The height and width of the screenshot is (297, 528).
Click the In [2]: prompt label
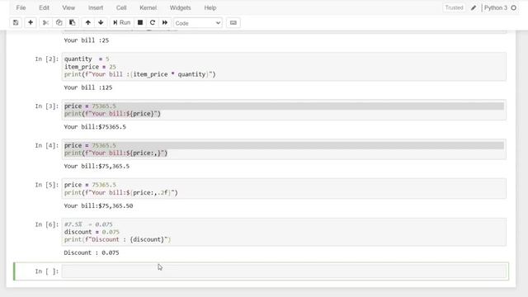point(47,59)
